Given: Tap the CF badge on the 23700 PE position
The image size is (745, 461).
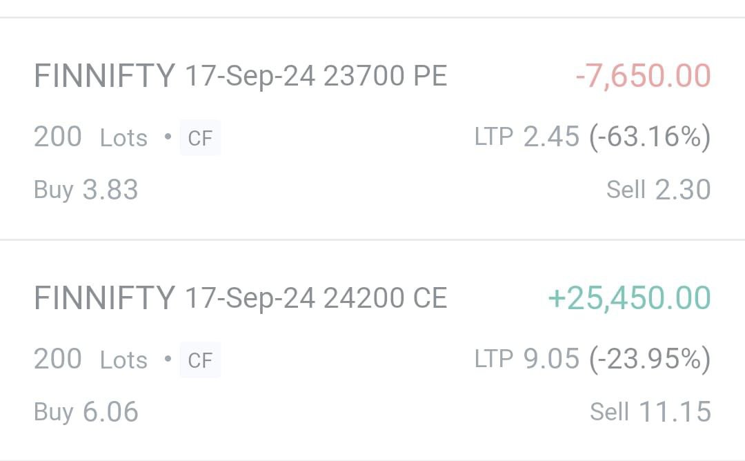Looking at the screenshot, I should 200,138.
